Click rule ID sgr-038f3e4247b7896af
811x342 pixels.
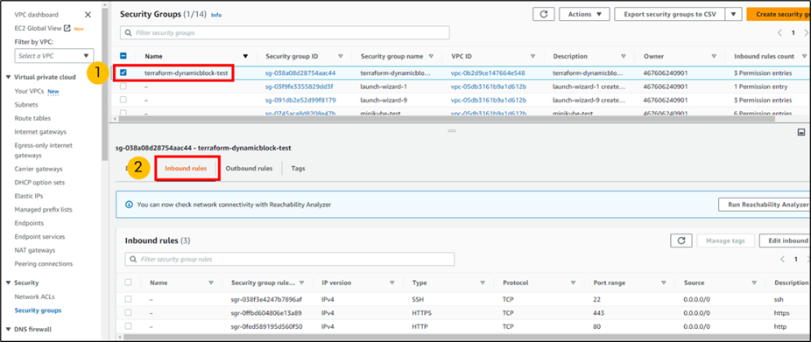pos(267,299)
